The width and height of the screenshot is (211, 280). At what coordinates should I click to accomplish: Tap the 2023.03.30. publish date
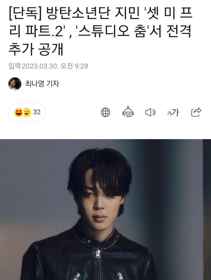coord(40,66)
